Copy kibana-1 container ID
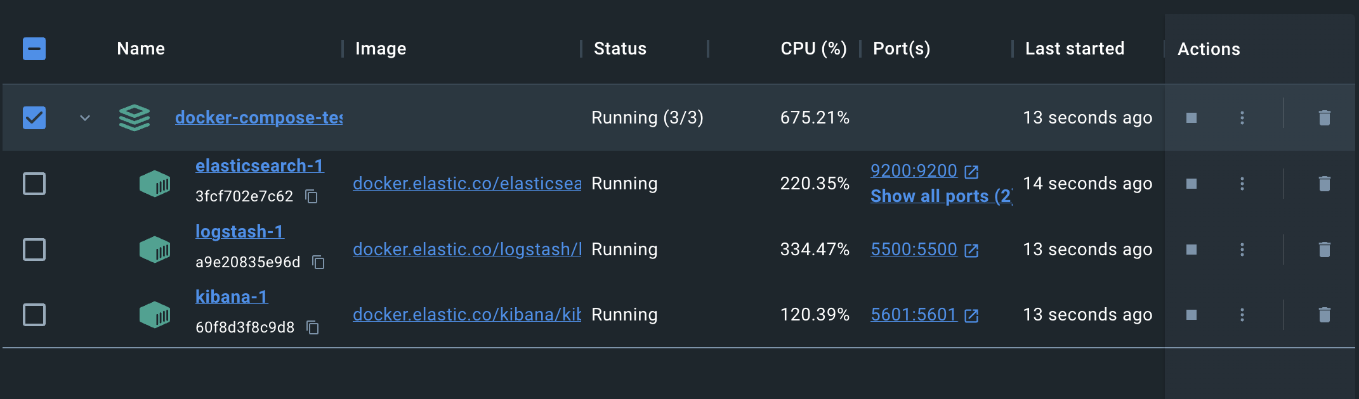 pos(313,327)
